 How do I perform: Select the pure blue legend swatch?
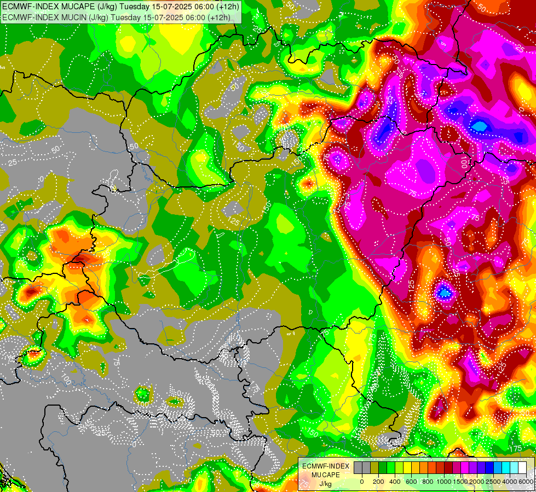490,468
